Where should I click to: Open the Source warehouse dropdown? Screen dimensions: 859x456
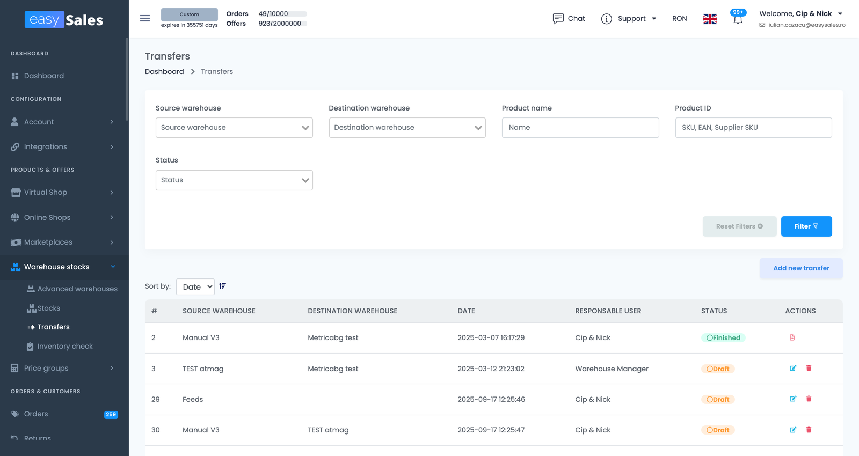pos(234,128)
